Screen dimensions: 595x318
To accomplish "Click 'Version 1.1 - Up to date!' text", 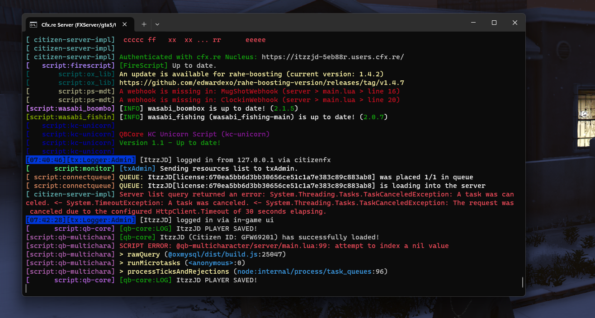I will coord(170,143).
